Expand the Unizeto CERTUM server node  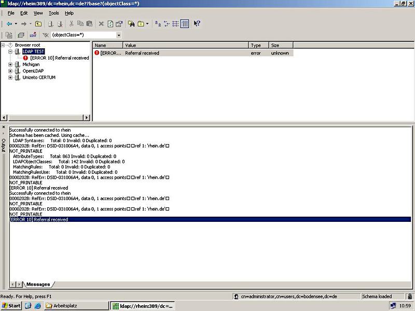point(10,77)
